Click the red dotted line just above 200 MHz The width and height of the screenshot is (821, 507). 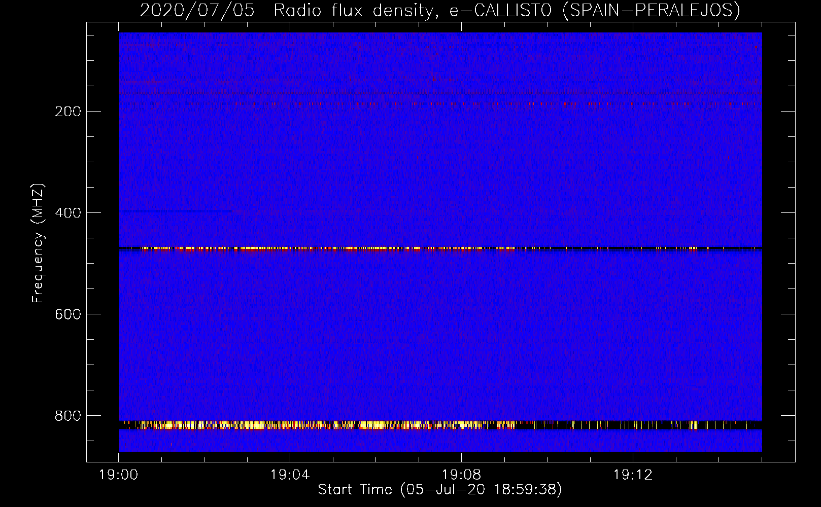click(x=440, y=104)
